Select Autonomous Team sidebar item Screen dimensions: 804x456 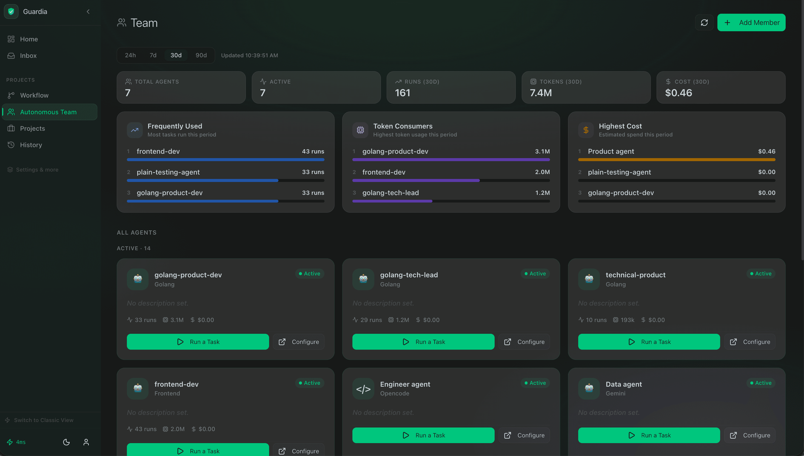pyautogui.click(x=50, y=112)
